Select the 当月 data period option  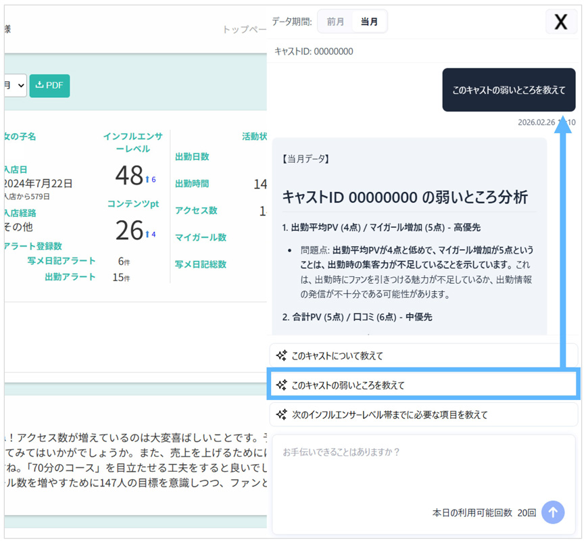tap(369, 22)
